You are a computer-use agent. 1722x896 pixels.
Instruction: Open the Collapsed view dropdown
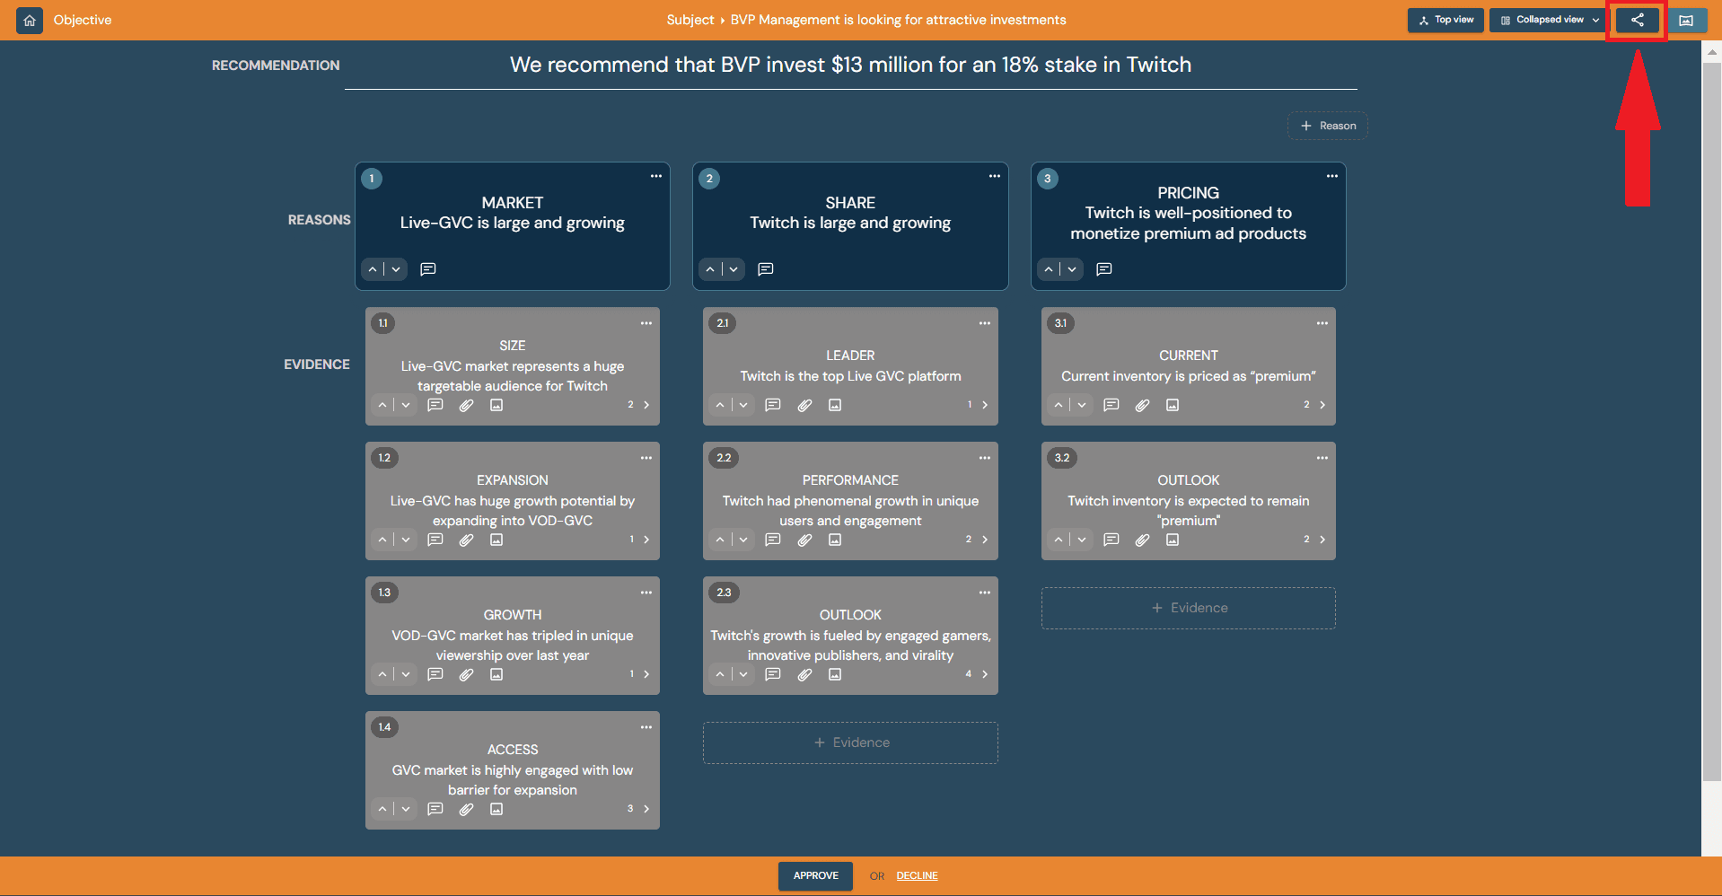[1548, 20]
